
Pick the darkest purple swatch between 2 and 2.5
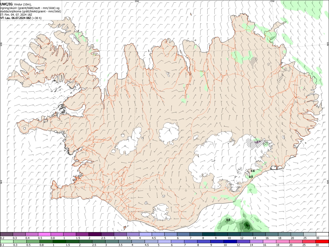95,234
